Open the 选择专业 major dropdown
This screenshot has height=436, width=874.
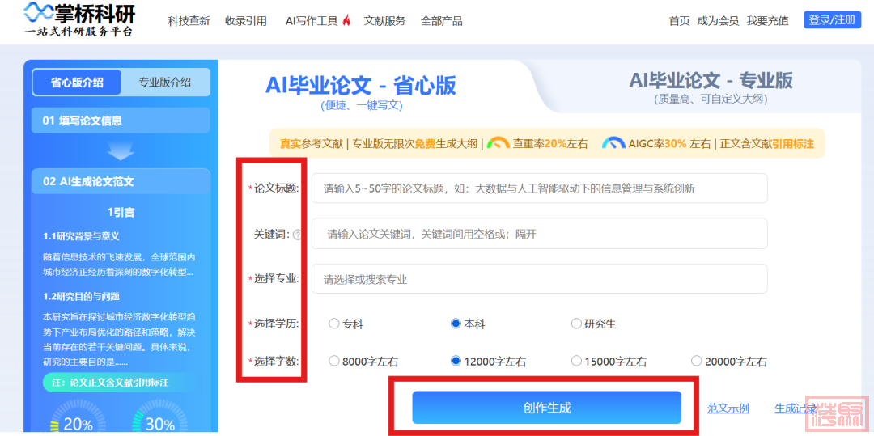tap(539, 279)
